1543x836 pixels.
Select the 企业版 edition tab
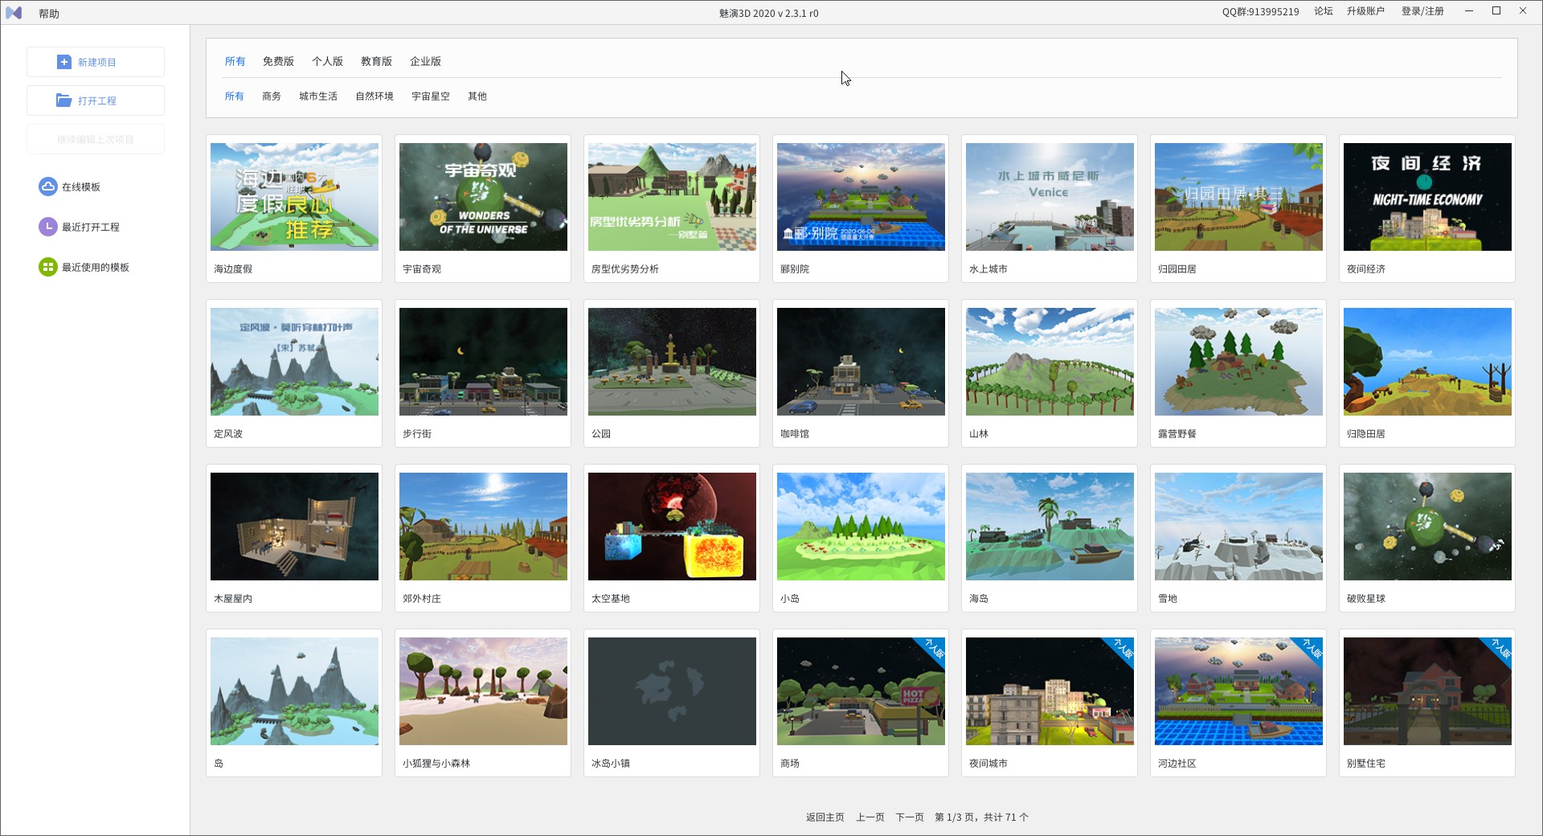425,61
